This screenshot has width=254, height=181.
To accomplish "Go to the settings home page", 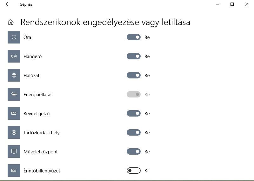I will 11,22.
